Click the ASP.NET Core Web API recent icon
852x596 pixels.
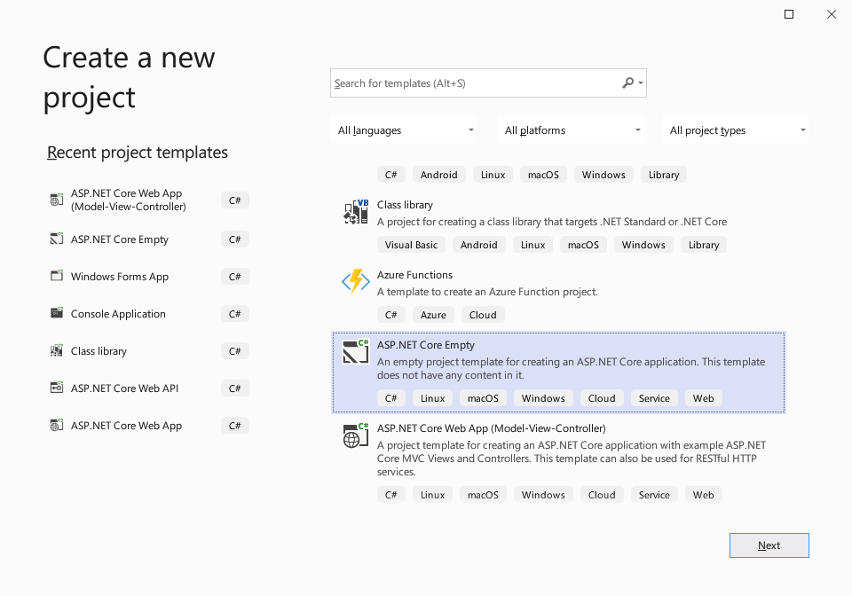tap(57, 388)
